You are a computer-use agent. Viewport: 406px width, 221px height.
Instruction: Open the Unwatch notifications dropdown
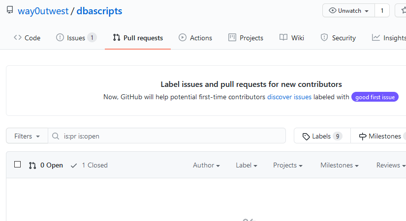pyautogui.click(x=348, y=11)
